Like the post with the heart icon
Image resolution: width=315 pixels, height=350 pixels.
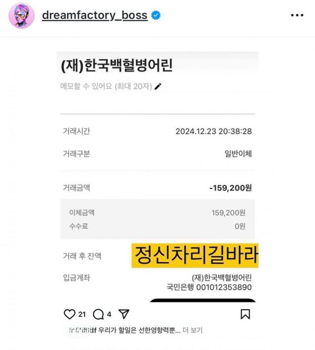(x=69, y=314)
